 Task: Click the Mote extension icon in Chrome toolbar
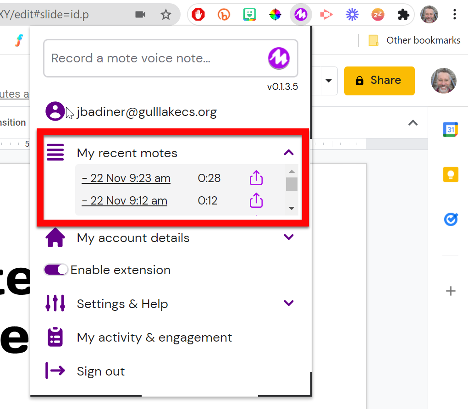pyautogui.click(x=301, y=14)
